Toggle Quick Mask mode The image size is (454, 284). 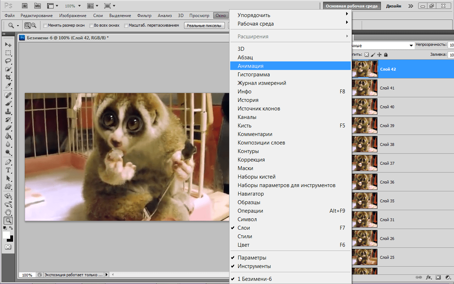[8, 247]
